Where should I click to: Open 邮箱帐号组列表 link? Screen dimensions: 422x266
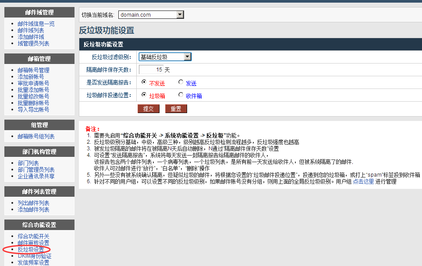pyautogui.click(x=36, y=136)
